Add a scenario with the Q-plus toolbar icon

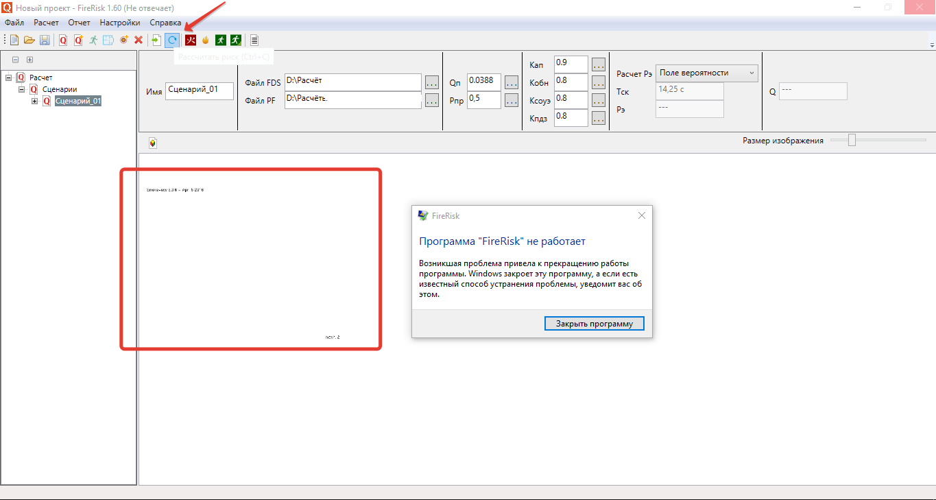point(78,40)
